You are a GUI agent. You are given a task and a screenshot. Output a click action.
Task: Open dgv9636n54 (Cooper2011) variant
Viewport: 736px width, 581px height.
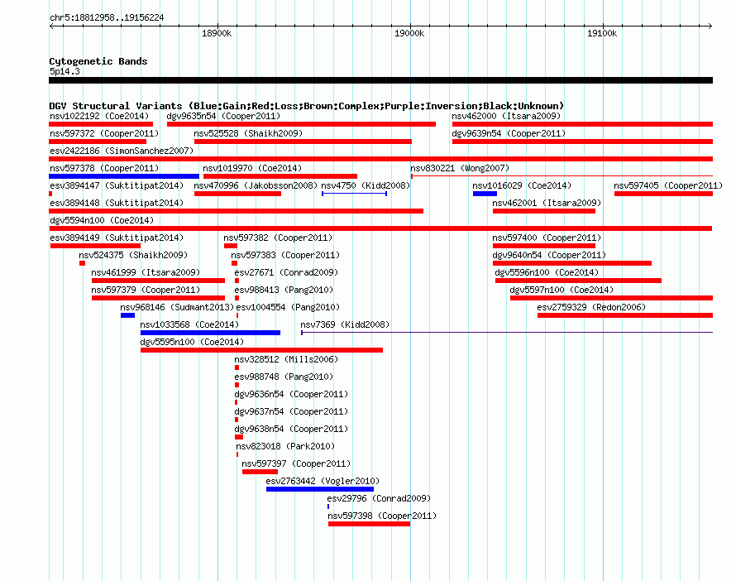coord(291,394)
